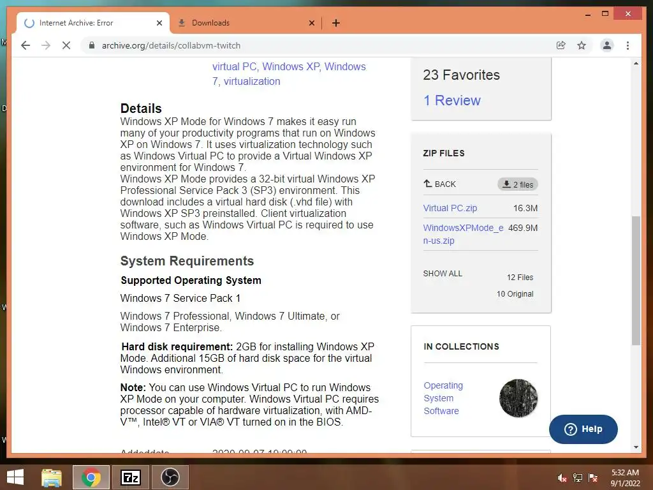
Task: Click the 469.9M file size
Action: point(523,228)
